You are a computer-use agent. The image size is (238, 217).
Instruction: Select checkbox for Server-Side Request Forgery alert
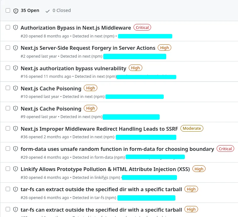click(x=8, y=48)
